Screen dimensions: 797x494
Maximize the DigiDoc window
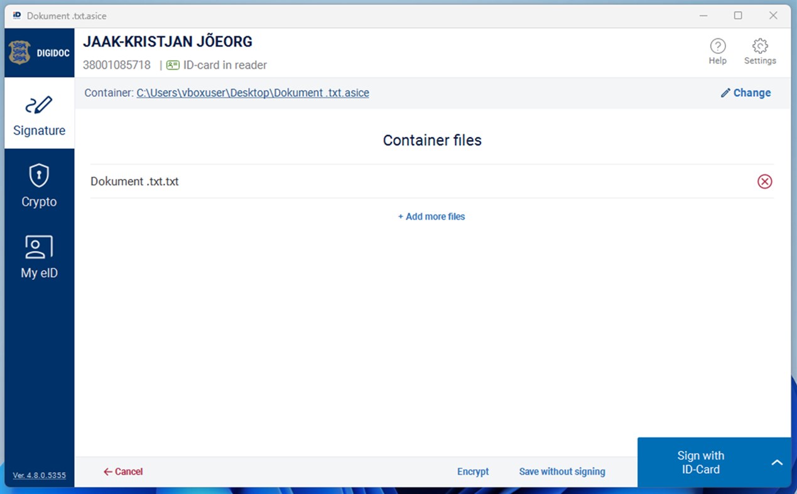pos(738,15)
